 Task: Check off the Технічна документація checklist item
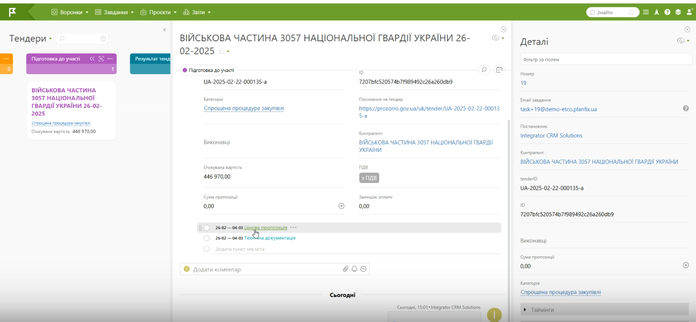coord(207,238)
